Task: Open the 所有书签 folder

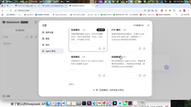Action: 185,15
